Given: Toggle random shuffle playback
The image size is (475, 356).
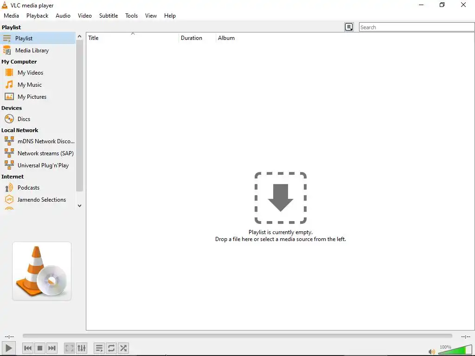Looking at the screenshot, I should [x=123, y=348].
